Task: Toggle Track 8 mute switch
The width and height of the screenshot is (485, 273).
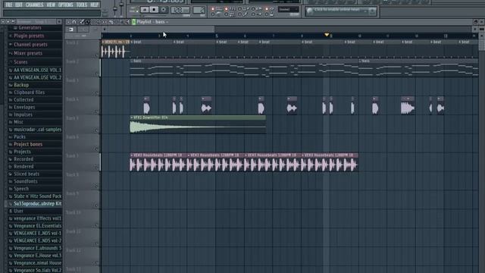Action: tap(96, 187)
